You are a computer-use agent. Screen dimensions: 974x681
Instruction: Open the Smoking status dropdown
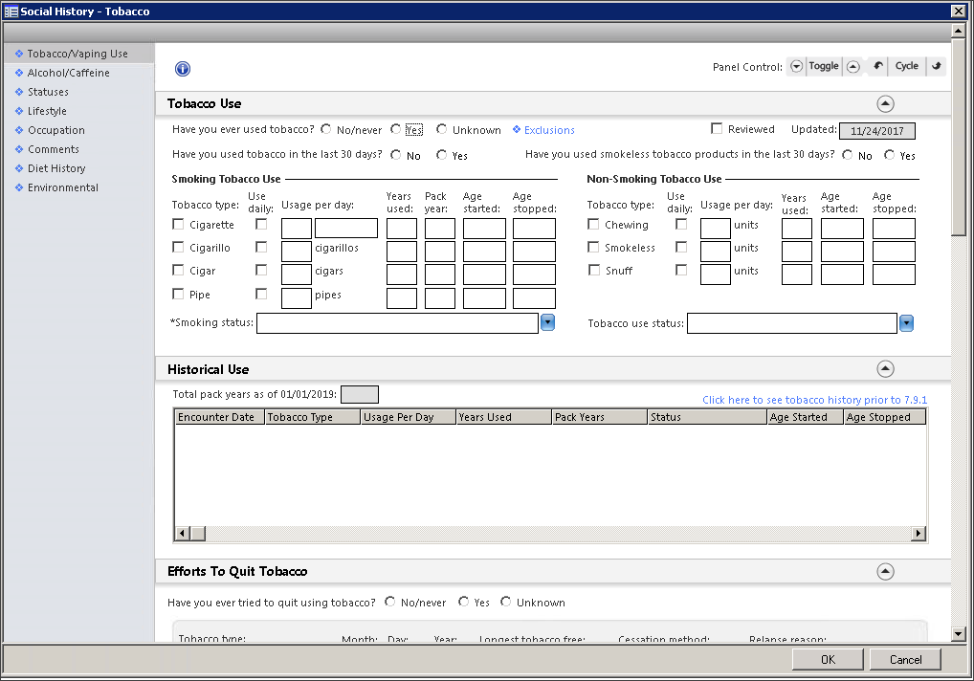(548, 323)
